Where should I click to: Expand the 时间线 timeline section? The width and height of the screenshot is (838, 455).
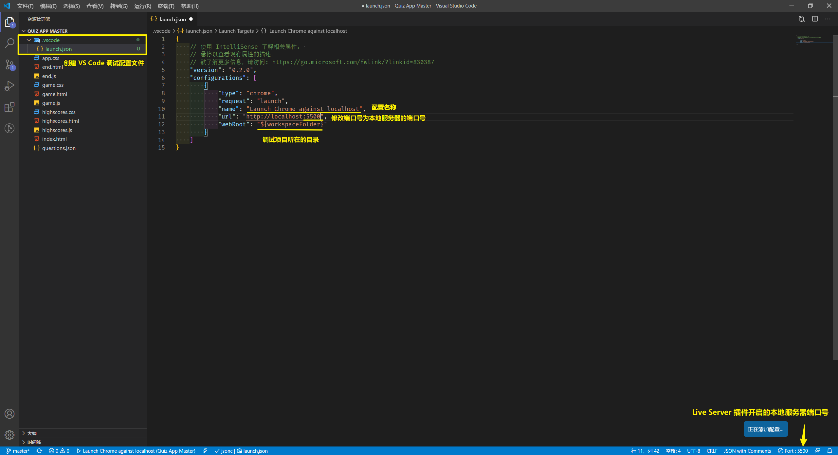tap(83, 442)
